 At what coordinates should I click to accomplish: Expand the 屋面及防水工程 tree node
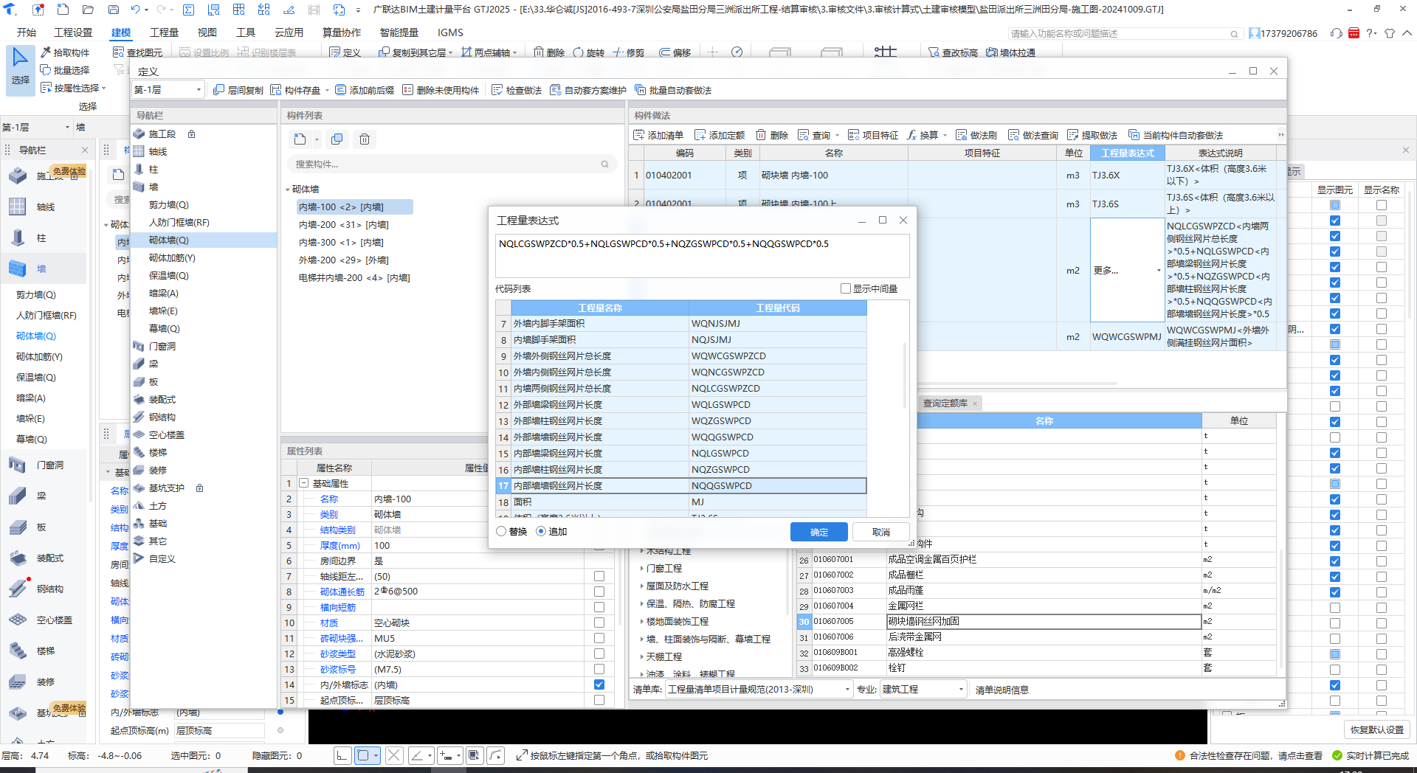coord(641,586)
